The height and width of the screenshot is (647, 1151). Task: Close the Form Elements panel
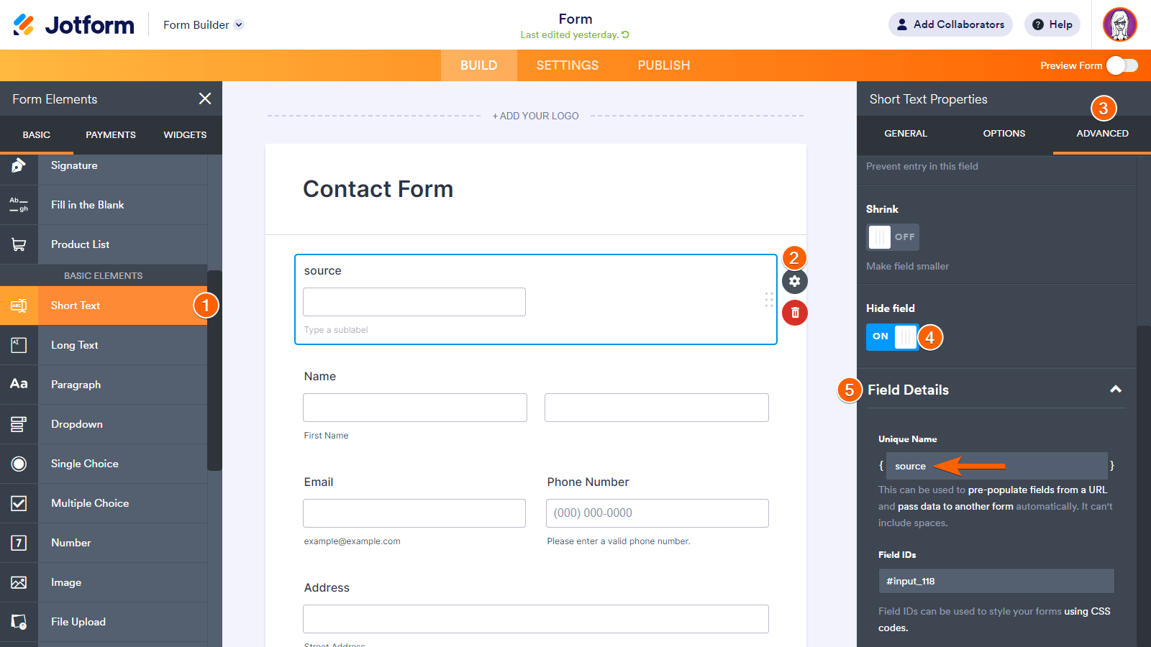(205, 98)
